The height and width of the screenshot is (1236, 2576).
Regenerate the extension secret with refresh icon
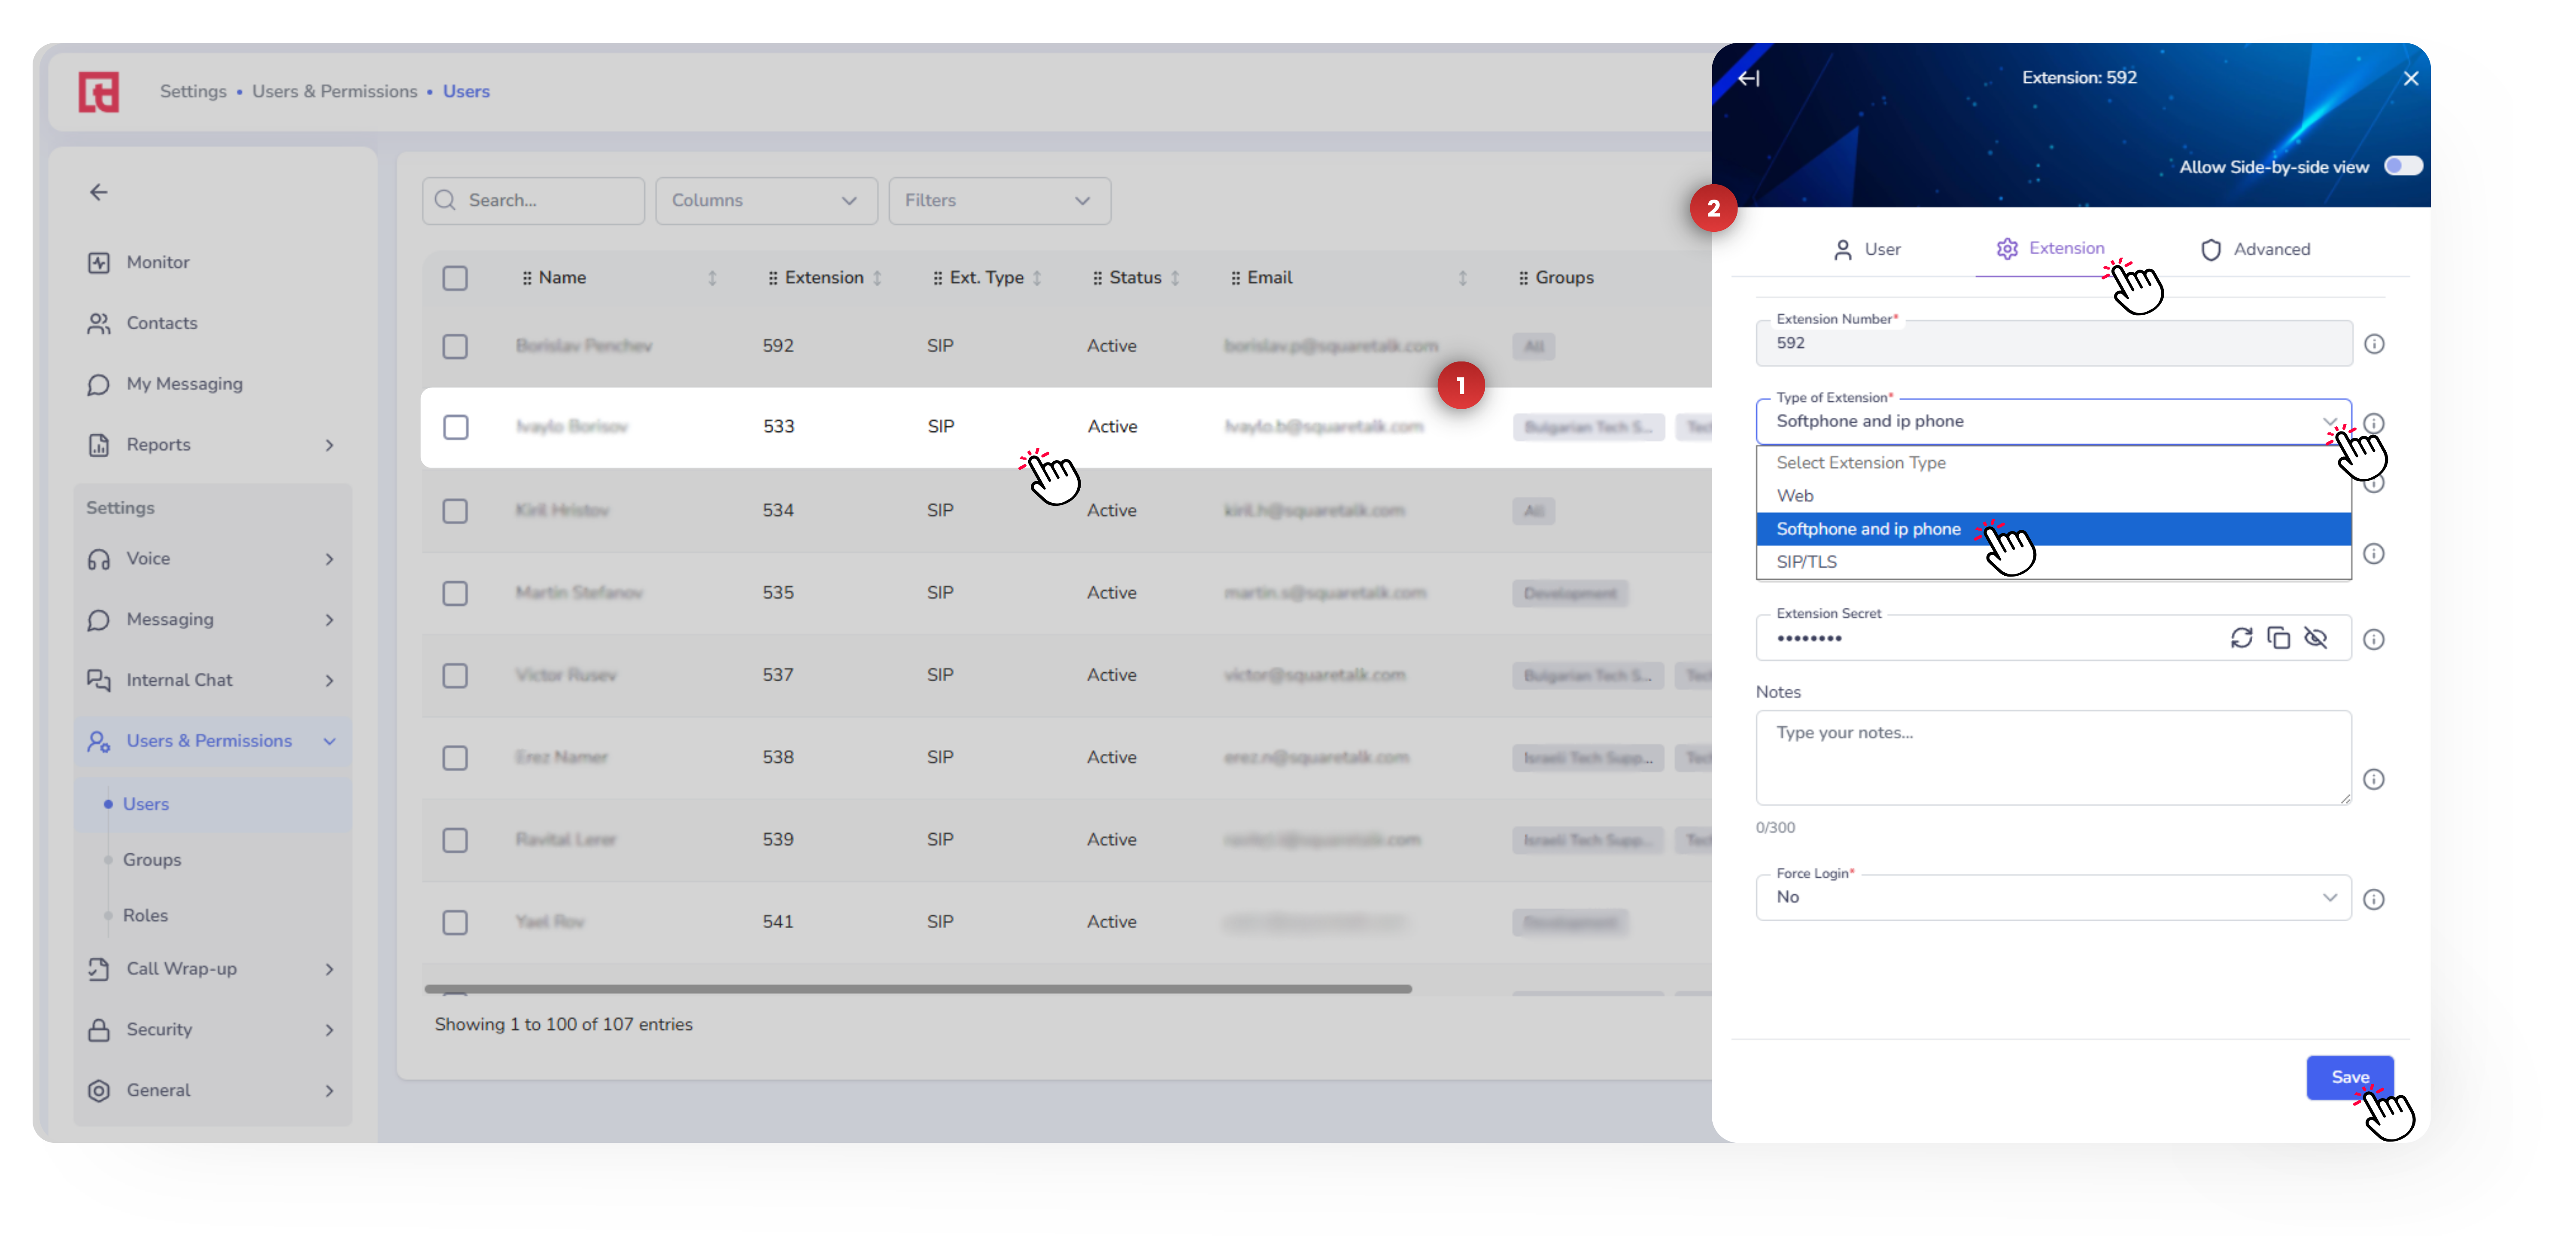click(2241, 638)
